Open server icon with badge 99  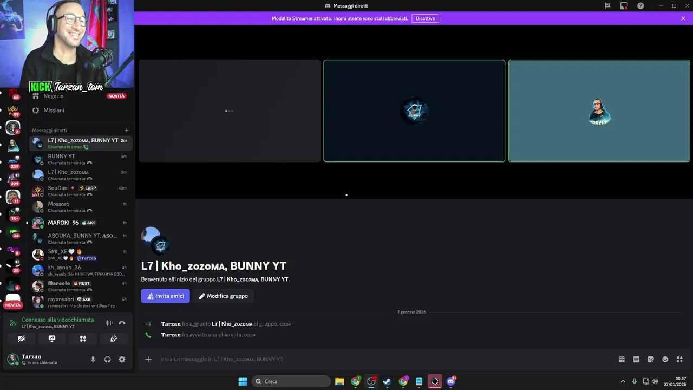[x=13, y=111]
